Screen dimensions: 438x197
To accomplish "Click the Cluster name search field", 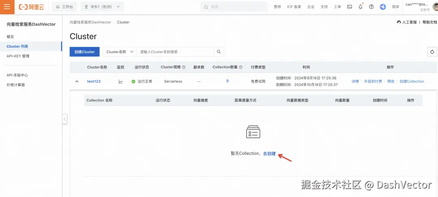I will point(175,51).
